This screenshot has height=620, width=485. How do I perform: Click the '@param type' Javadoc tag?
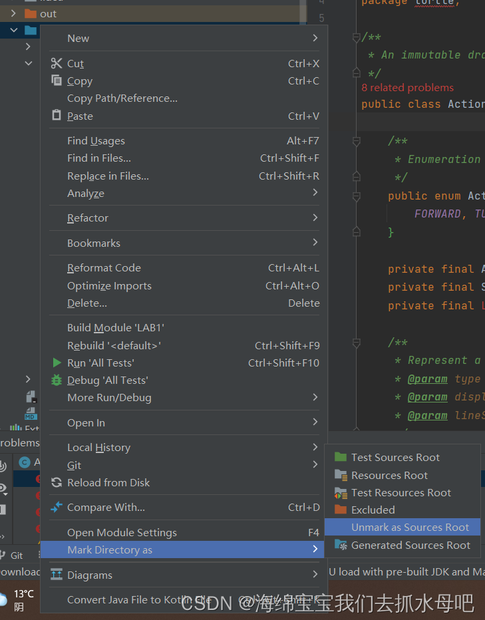pyautogui.click(x=444, y=379)
